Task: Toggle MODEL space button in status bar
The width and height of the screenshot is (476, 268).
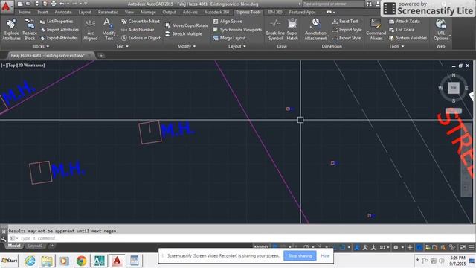Action: [x=261, y=247]
